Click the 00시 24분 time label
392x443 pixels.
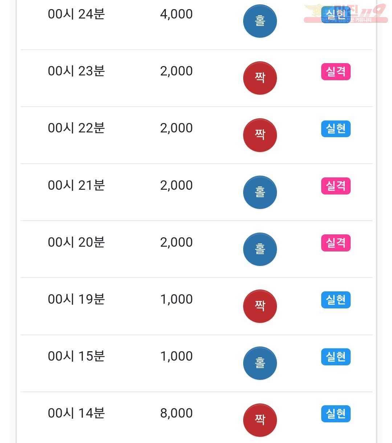tap(76, 14)
